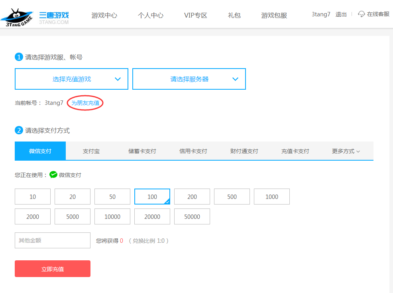Viewport: 393px width, 293px height.
Task: Click the 为朋友充值 link
Action: click(85, 103)
